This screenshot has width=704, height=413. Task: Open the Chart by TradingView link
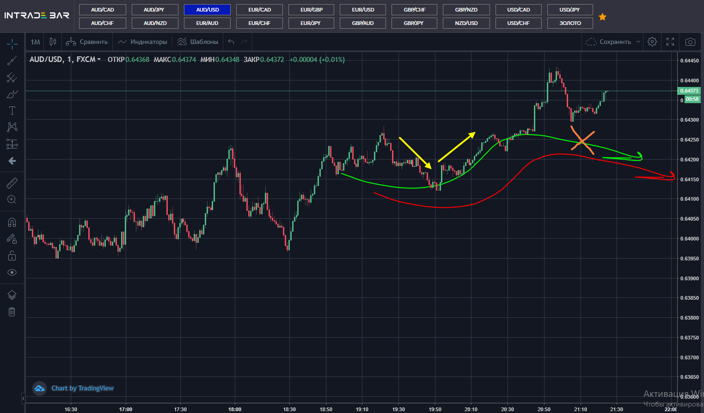pyautogui.click(x=82, y=388)
